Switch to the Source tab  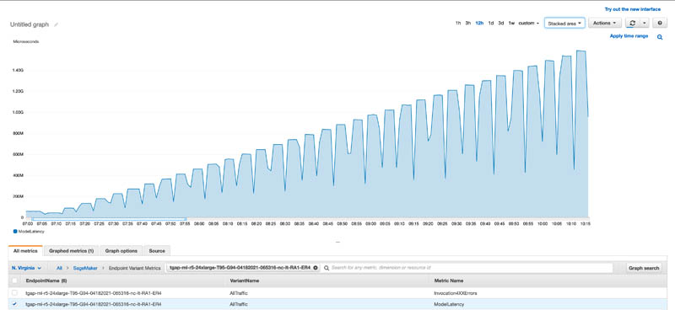[157, 251]
